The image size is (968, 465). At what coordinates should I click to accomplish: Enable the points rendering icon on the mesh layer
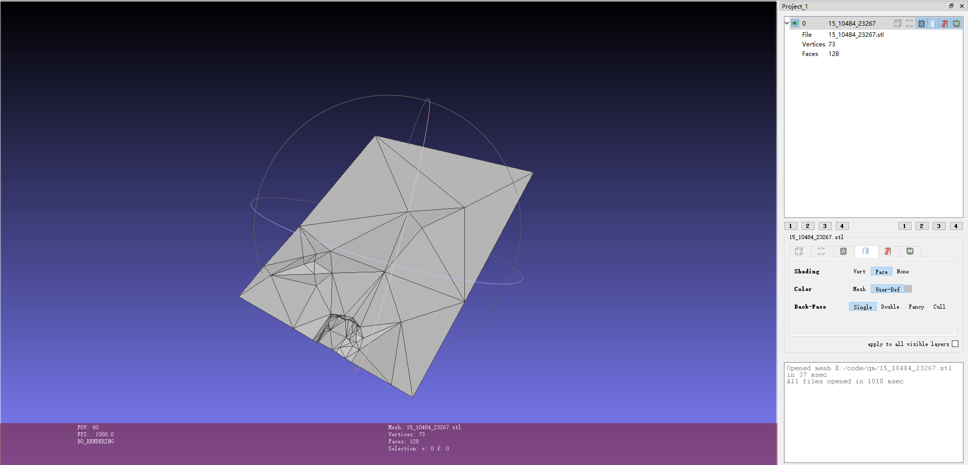coord(910,23)
